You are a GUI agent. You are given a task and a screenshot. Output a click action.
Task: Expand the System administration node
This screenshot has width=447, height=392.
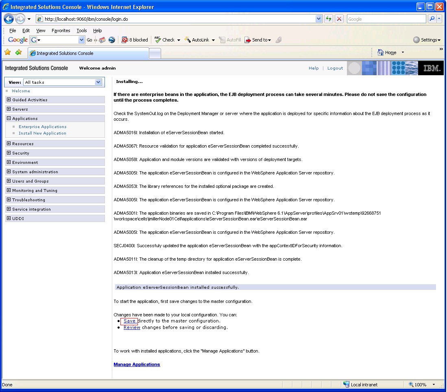[9, 172]
